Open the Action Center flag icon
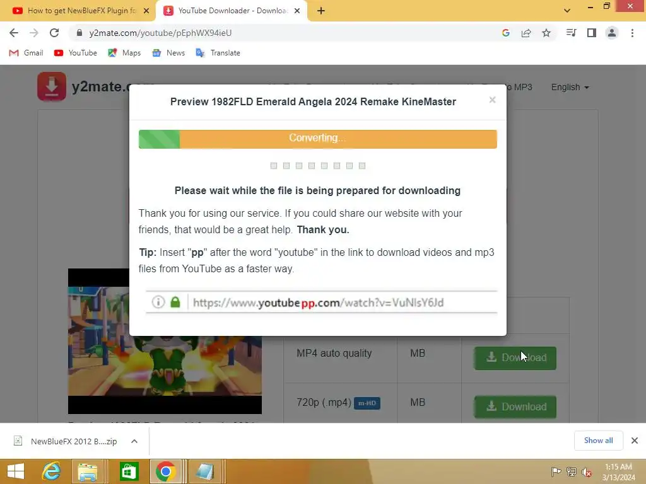Image resolution: width=646 pixels, height=484 pixels. [x=556, y=471]
